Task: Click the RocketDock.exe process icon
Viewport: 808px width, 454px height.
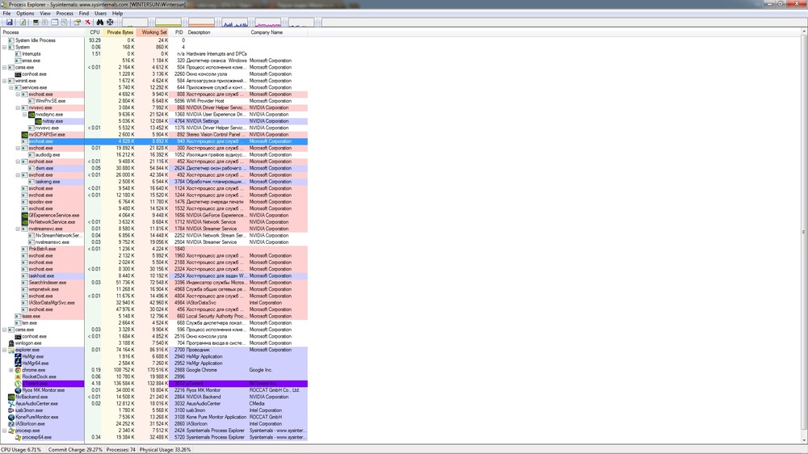Action: (x=18, y=376)
